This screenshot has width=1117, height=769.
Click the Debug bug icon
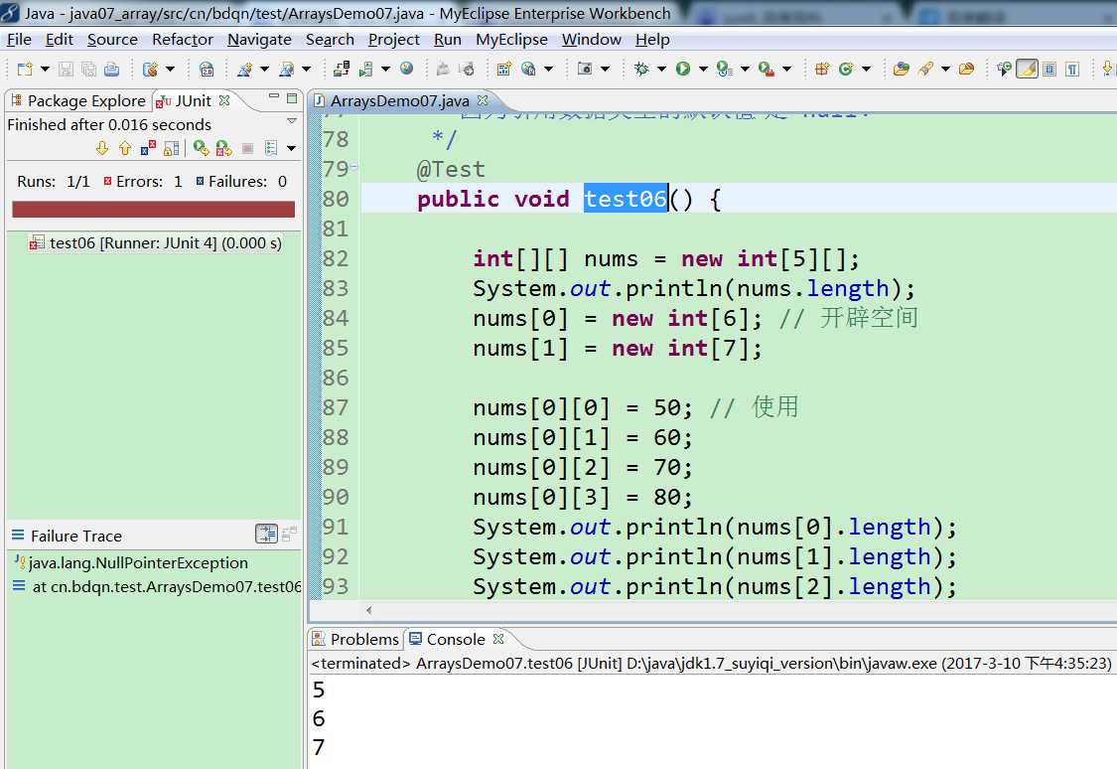tap(641, 70)
